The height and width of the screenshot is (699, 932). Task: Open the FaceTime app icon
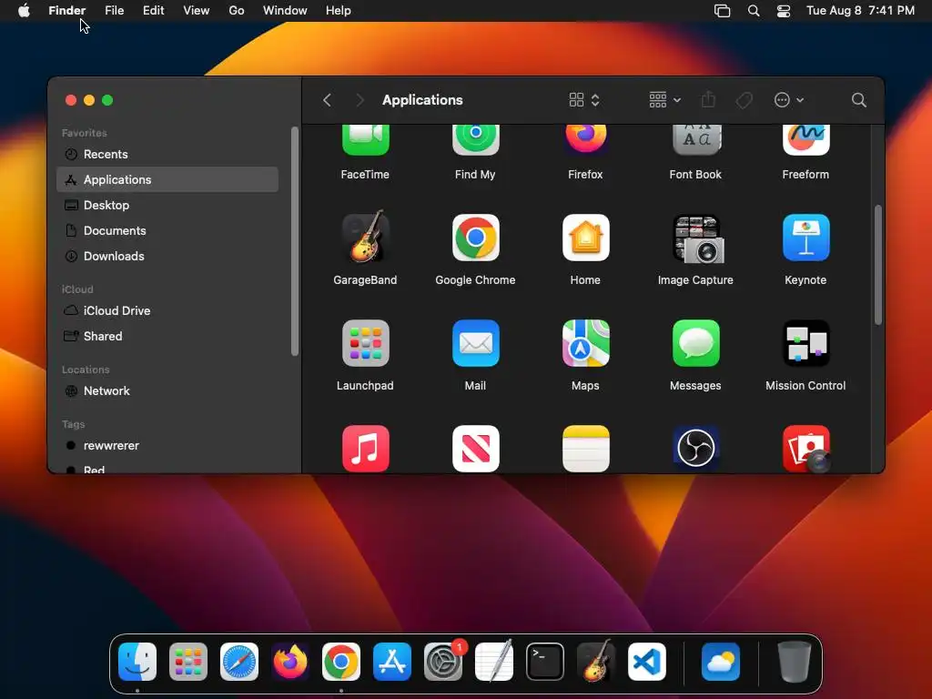[366, 140]
